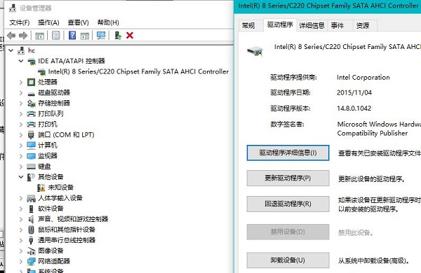Click the driver date 2015/11/04 text
Image resolution: width=421 pixels, height=273 pixels.
(x=354, y=92)
